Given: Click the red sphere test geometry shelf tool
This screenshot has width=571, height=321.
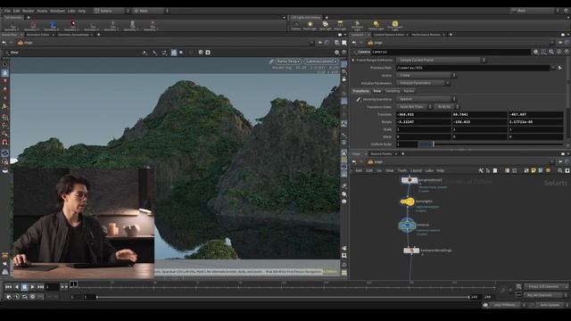Looking at the screenshot, I should pos(72,26).
